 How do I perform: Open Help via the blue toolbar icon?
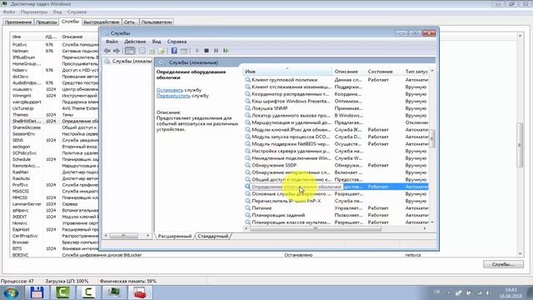(174, 51)
